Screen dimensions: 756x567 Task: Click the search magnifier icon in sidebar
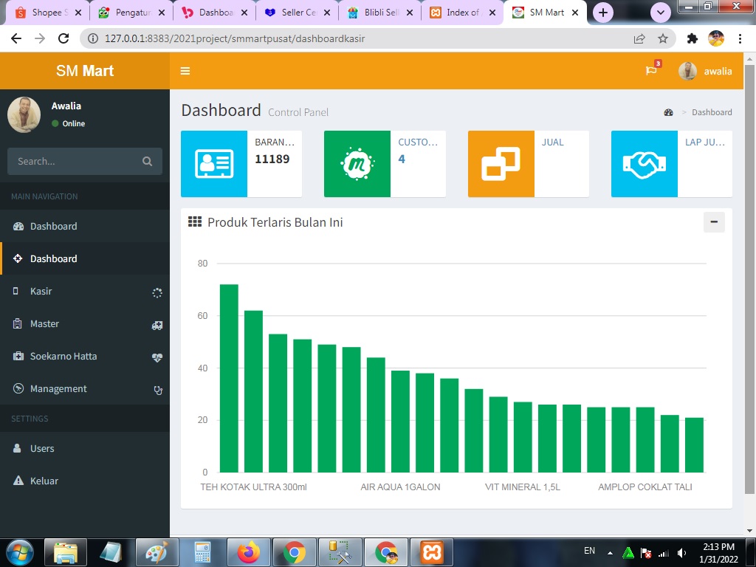point(147,161)
